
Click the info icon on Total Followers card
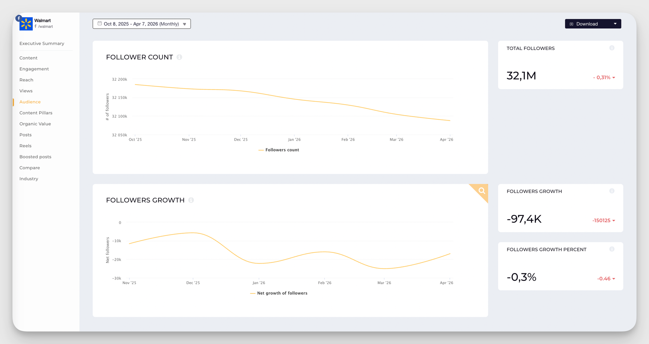click(x=612, y=48)
